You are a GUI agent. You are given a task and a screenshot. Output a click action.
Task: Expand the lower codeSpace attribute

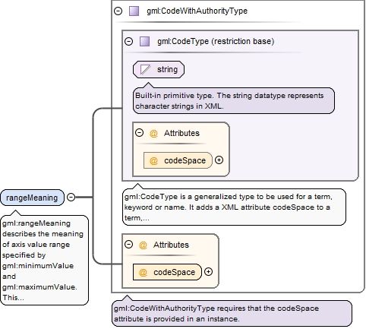208,272
